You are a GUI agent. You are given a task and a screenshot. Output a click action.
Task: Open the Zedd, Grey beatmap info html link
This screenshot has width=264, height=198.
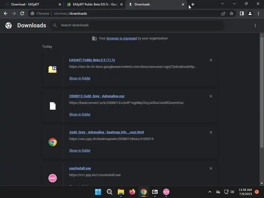[x=106, y=132]
